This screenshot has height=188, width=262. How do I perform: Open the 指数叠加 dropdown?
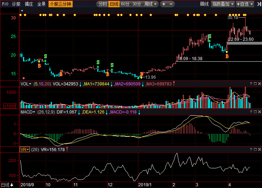click(223, 4)
